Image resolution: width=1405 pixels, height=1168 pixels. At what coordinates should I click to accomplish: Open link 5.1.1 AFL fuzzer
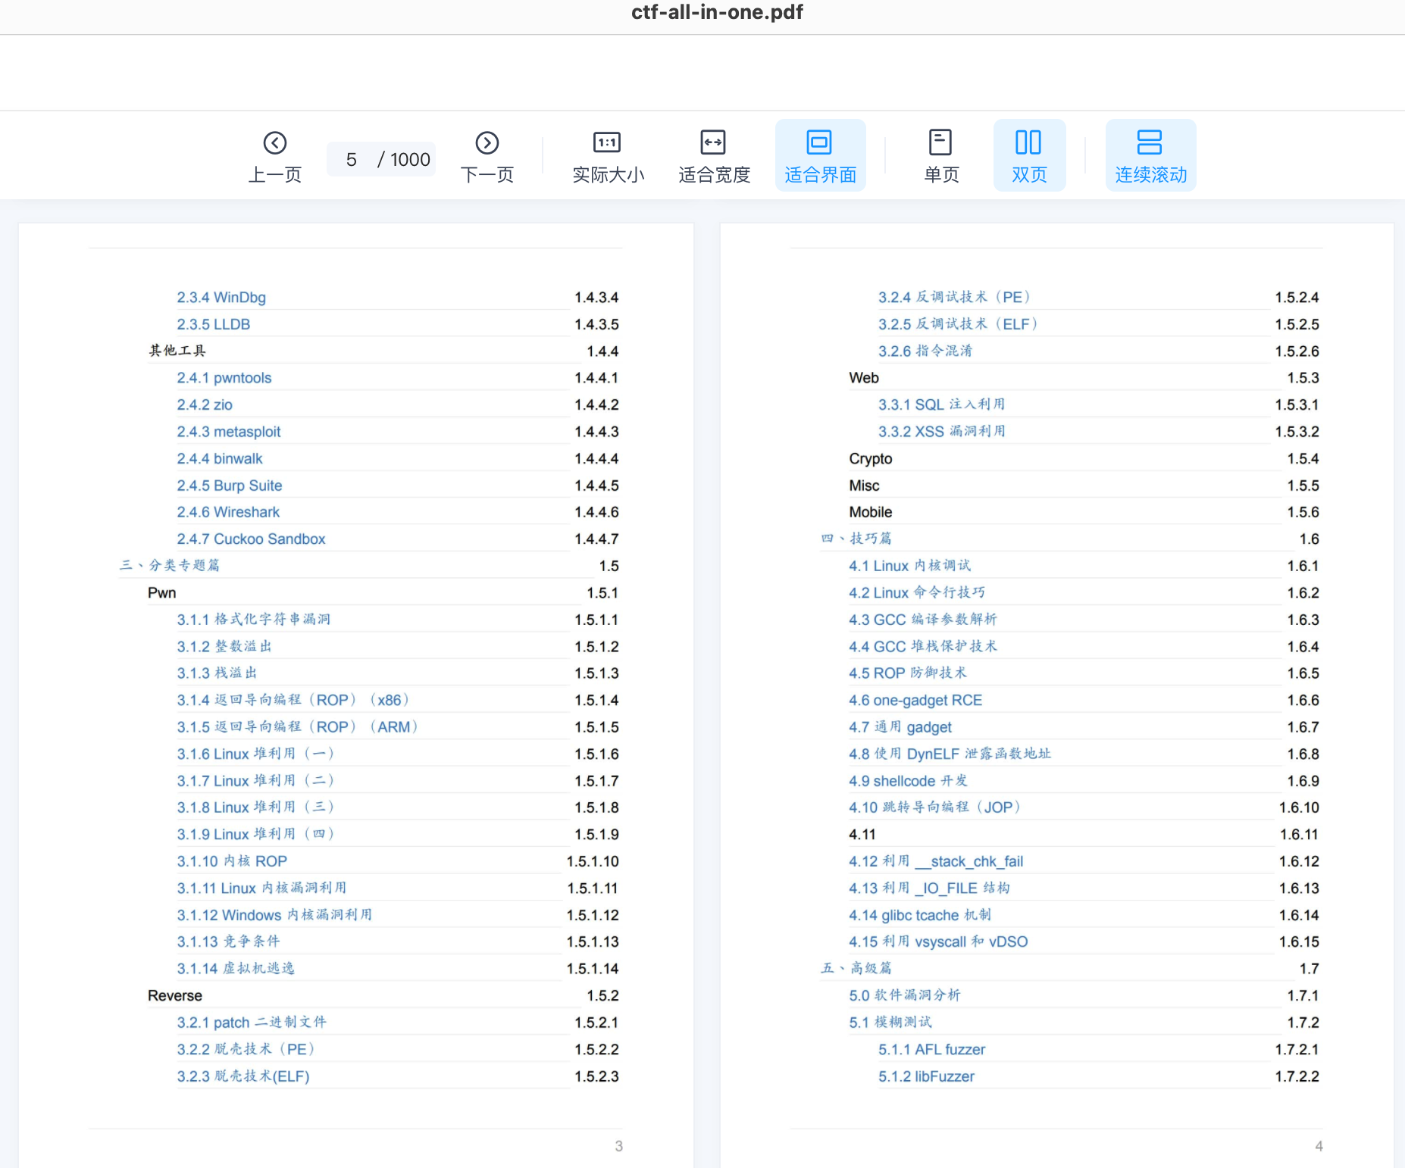point(932,1050)
